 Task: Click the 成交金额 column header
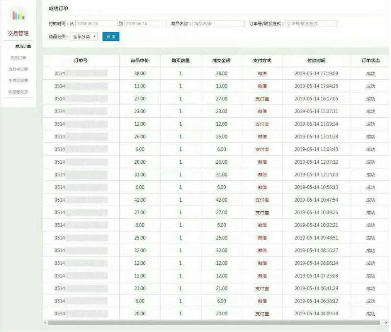[x=221, y=60]
